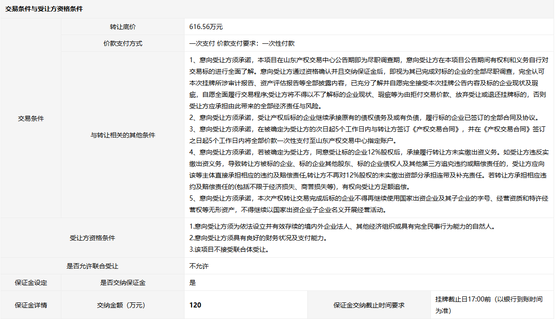
Task: Select the 交易条件 row label
Action: (x=31, y=118)
